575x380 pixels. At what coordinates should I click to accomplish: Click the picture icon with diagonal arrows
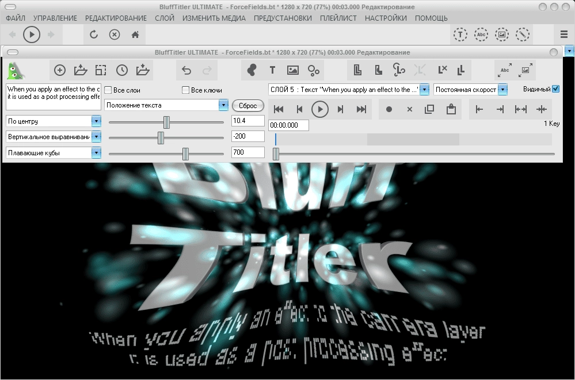(526, 70)
